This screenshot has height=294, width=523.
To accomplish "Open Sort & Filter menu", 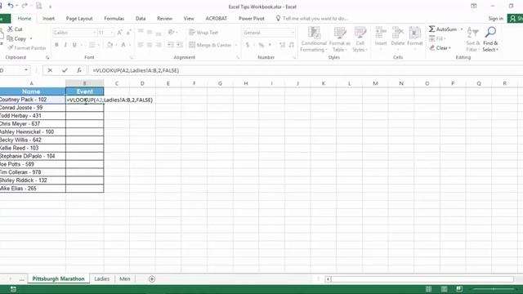I will click(x=472, y=39).
